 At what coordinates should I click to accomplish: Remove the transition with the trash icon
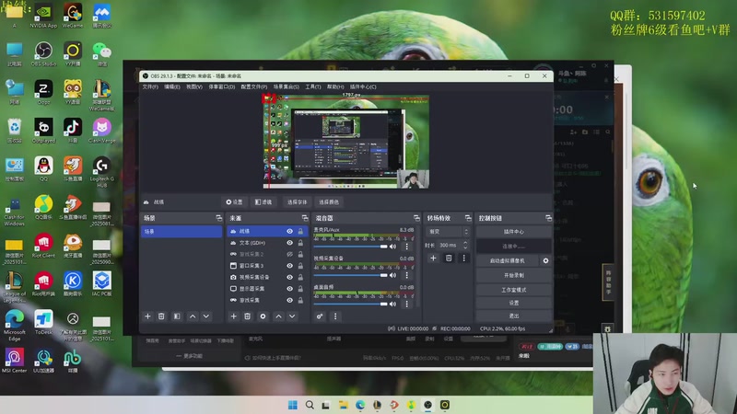pos(449,258)
